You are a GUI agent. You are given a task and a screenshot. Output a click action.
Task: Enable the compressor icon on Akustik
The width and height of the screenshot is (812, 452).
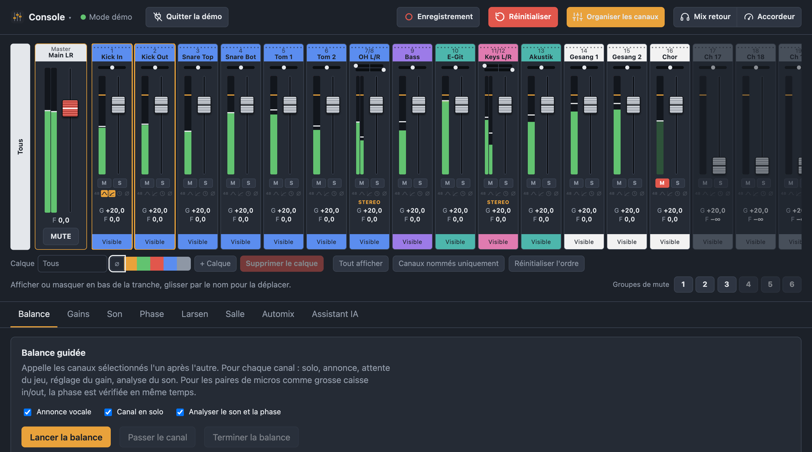click(541, 194)
